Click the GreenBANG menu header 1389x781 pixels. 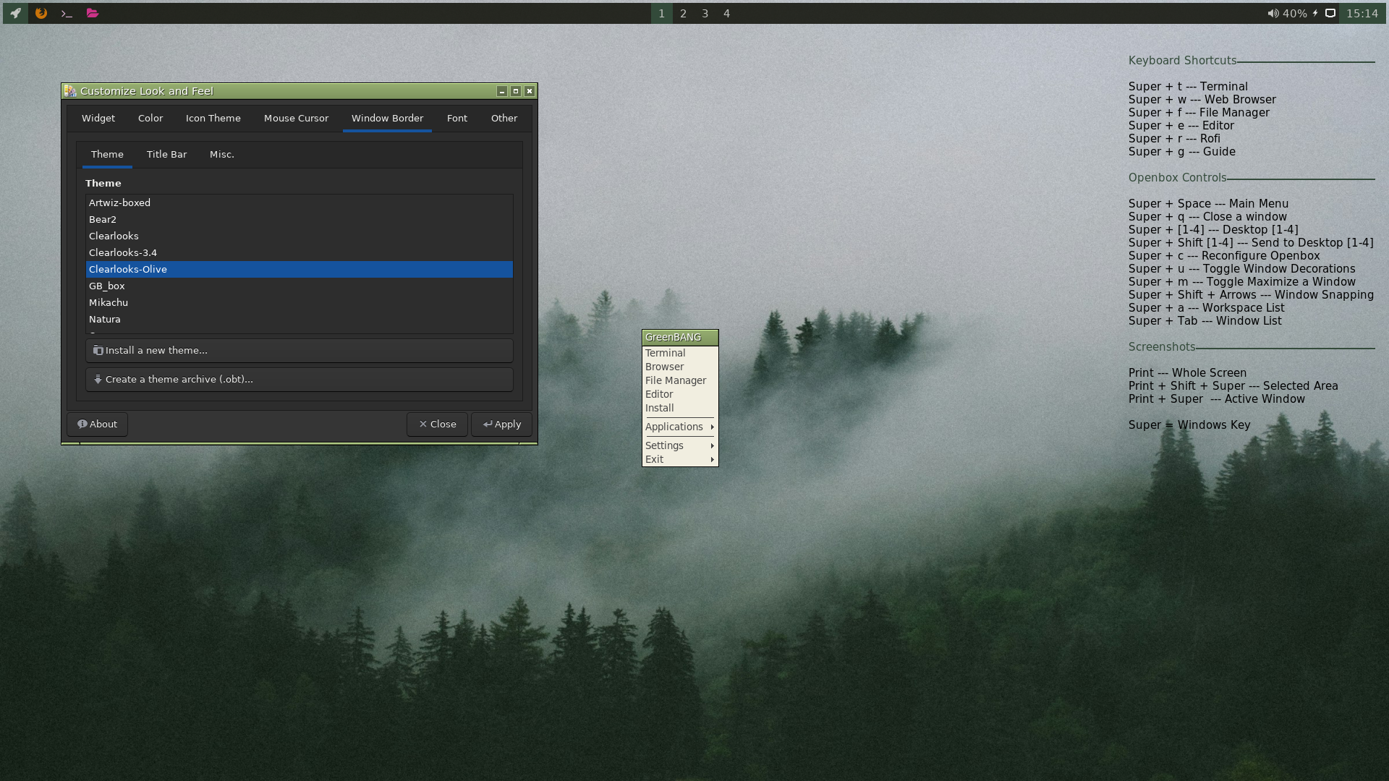coord(680,338)
